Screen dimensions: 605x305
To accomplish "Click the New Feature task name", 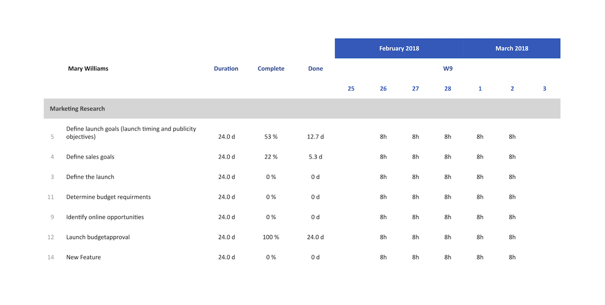I will pos(83,257).
